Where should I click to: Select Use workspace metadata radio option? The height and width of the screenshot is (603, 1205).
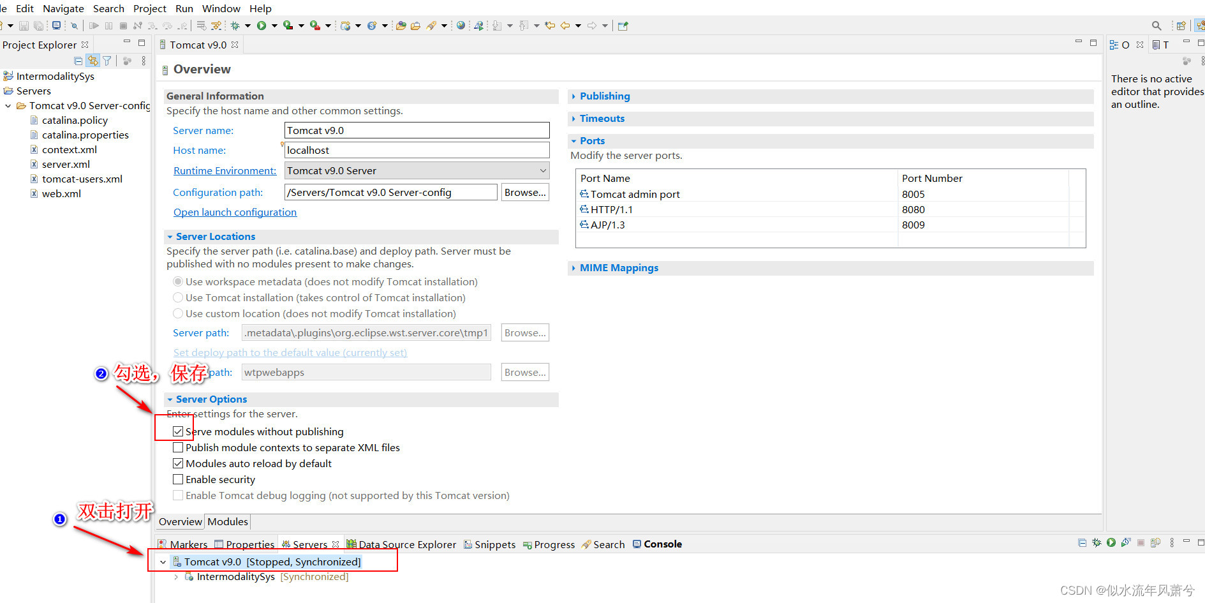point(178,281)
